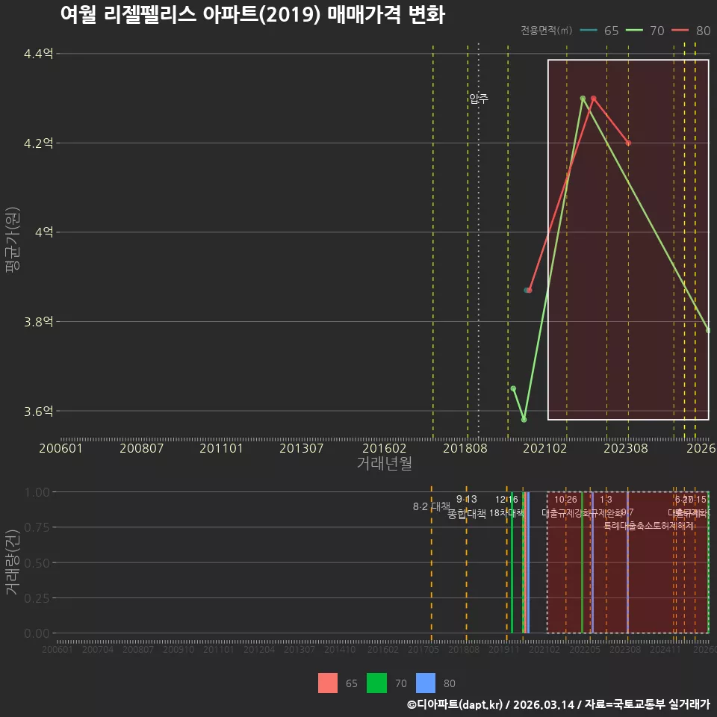This screenshot has height=717, width=717.
Task: Click the red 65 swatch in bottom legend
Action: 328,683
